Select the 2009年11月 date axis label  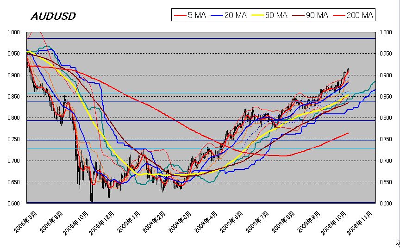click(x=360, y=223)
